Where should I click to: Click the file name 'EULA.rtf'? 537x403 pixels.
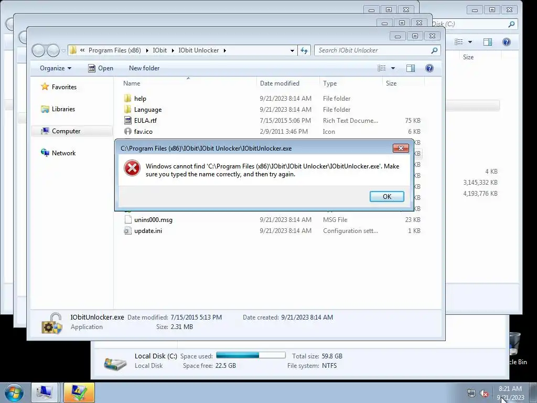145,120
